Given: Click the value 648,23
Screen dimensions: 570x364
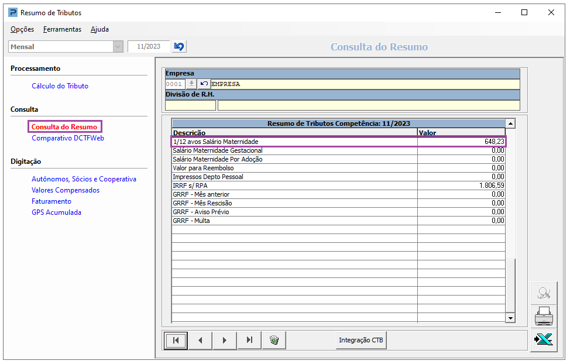Looking at the screenshot, I should click(x=495, y=142).
